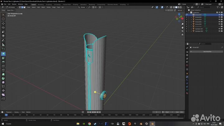Select the Edge Slide tool
This screenshot has height=126, width=224.
coord(3,86)
